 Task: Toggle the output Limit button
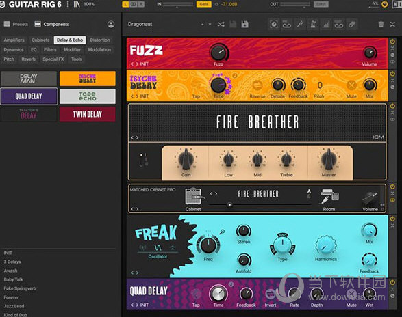(x=321, y=4)
